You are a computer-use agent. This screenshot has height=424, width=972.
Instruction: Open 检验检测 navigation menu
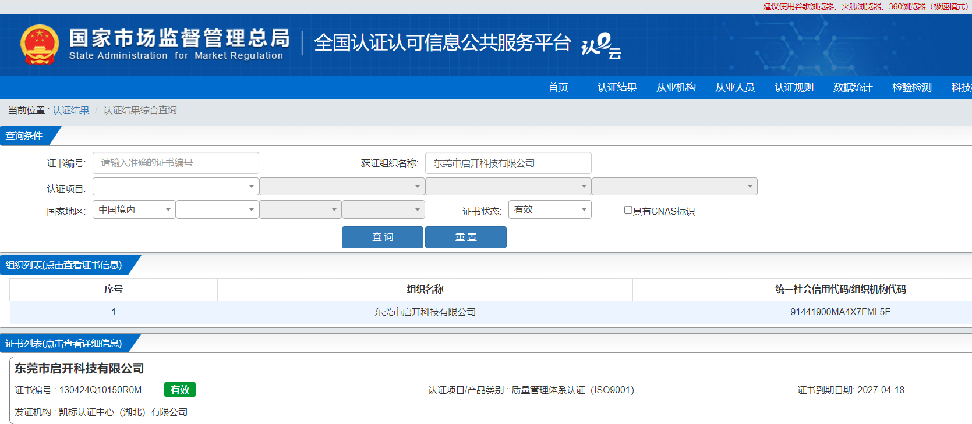[x=912, y=87]
